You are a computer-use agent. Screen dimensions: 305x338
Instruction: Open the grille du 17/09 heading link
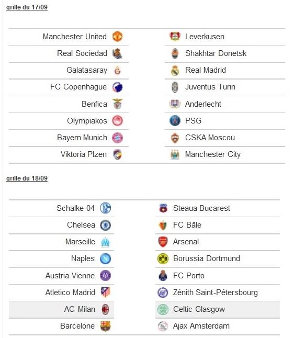point(27,7)
